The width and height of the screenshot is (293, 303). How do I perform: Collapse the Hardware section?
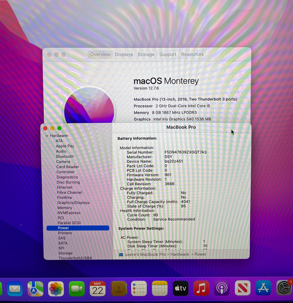[47, 136]
